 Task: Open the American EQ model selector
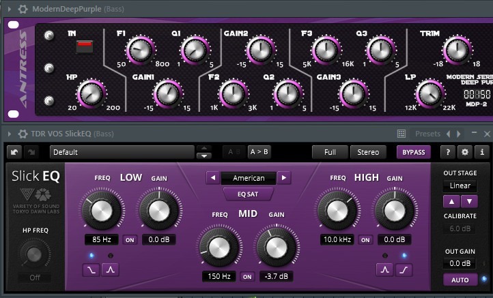[249, 178]
